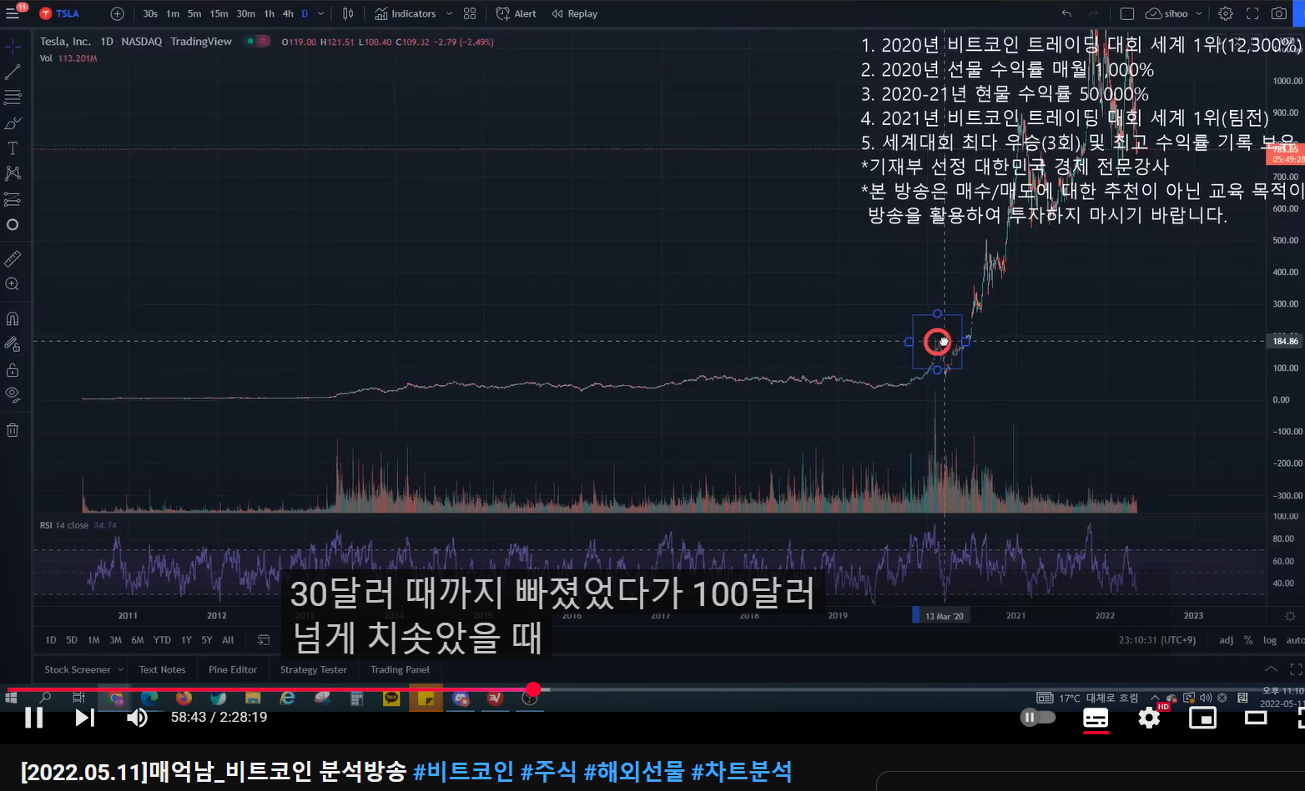Select the 30s timeframe
This screenshot has width=1305, height=791.
(x=150, y=13)
